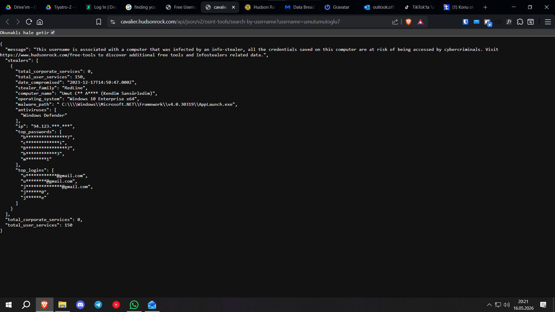Open the clock showing 20:21
The width and height of the screenshot is (555, 312).
pos(523,305)
